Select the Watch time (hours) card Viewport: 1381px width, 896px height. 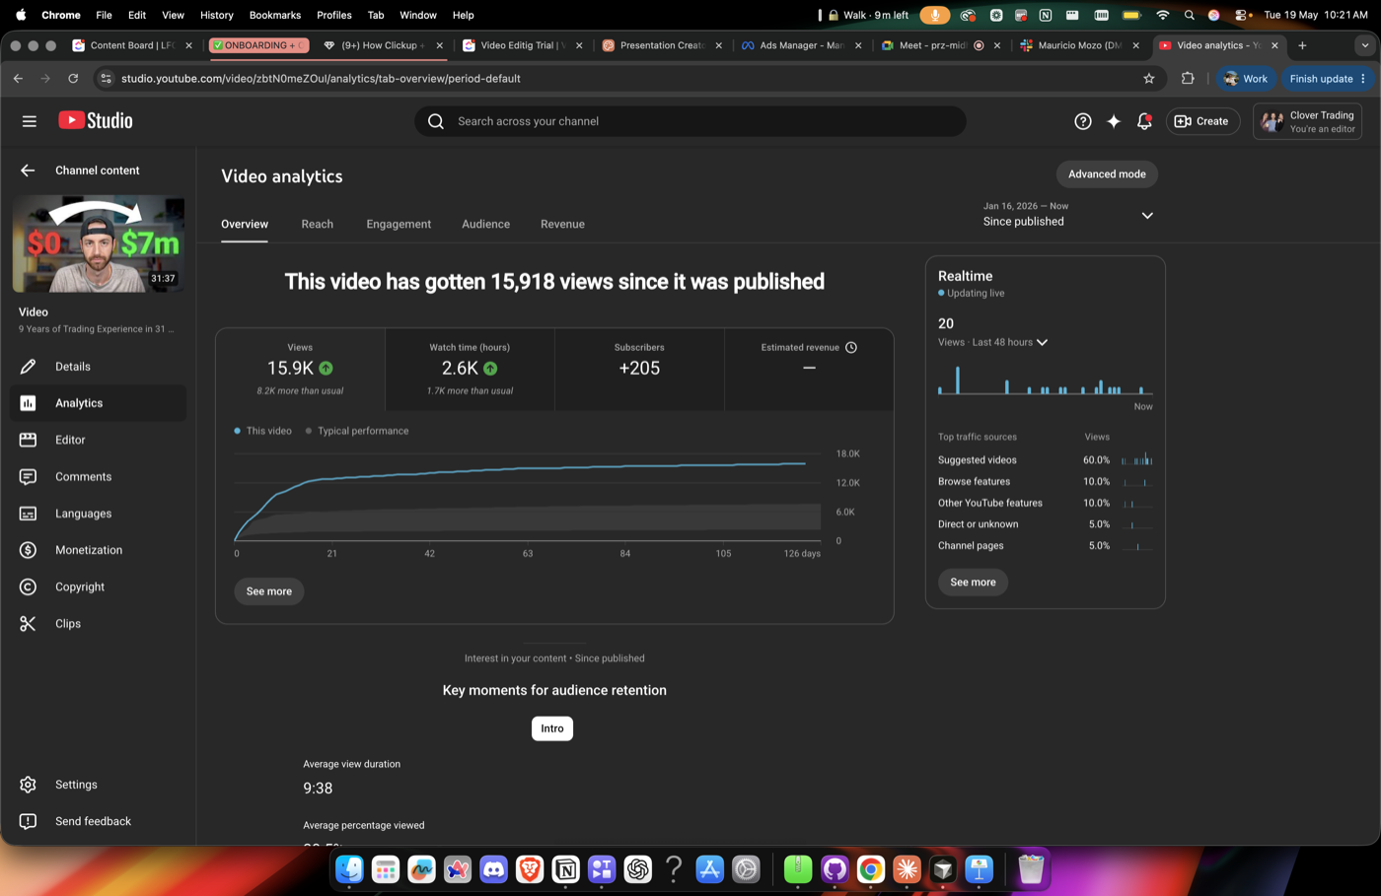[470, 369]
